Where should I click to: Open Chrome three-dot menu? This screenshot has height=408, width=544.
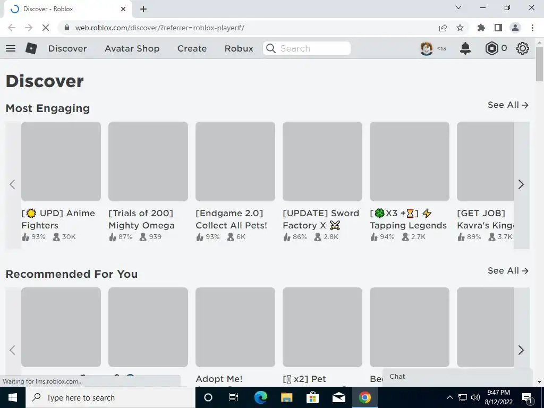click(x=532, y=28)
